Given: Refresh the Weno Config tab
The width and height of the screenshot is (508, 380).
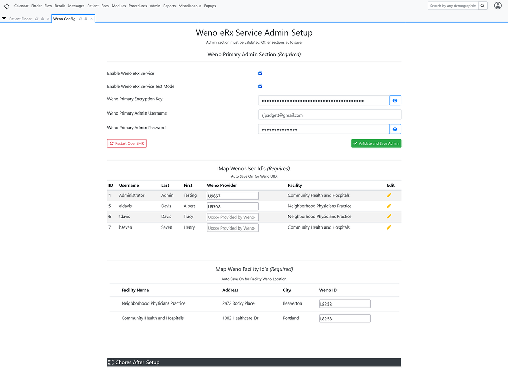Looking at the screenshot, I should tap(79, 19).
